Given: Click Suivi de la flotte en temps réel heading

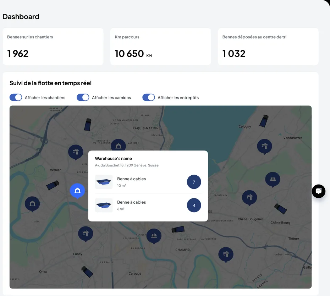Looking at the screenshot, I should [50, 83].
